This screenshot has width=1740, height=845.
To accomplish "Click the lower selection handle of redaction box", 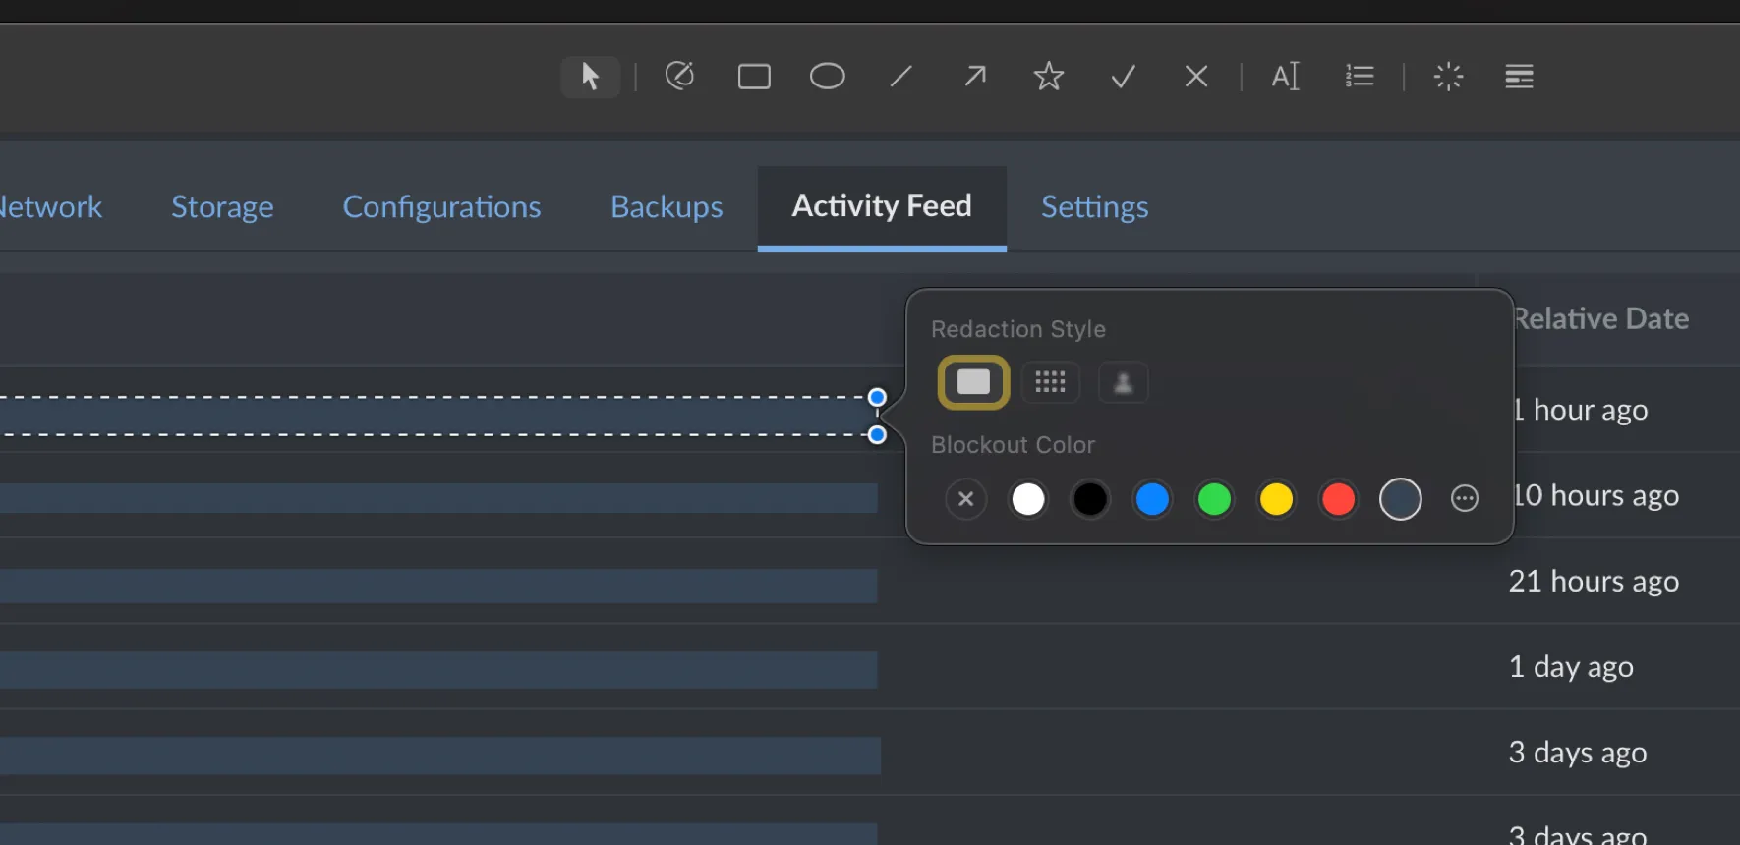I will coord(877,434).
